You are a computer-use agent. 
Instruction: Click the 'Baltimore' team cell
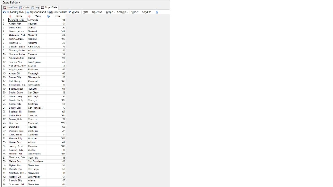37,70
